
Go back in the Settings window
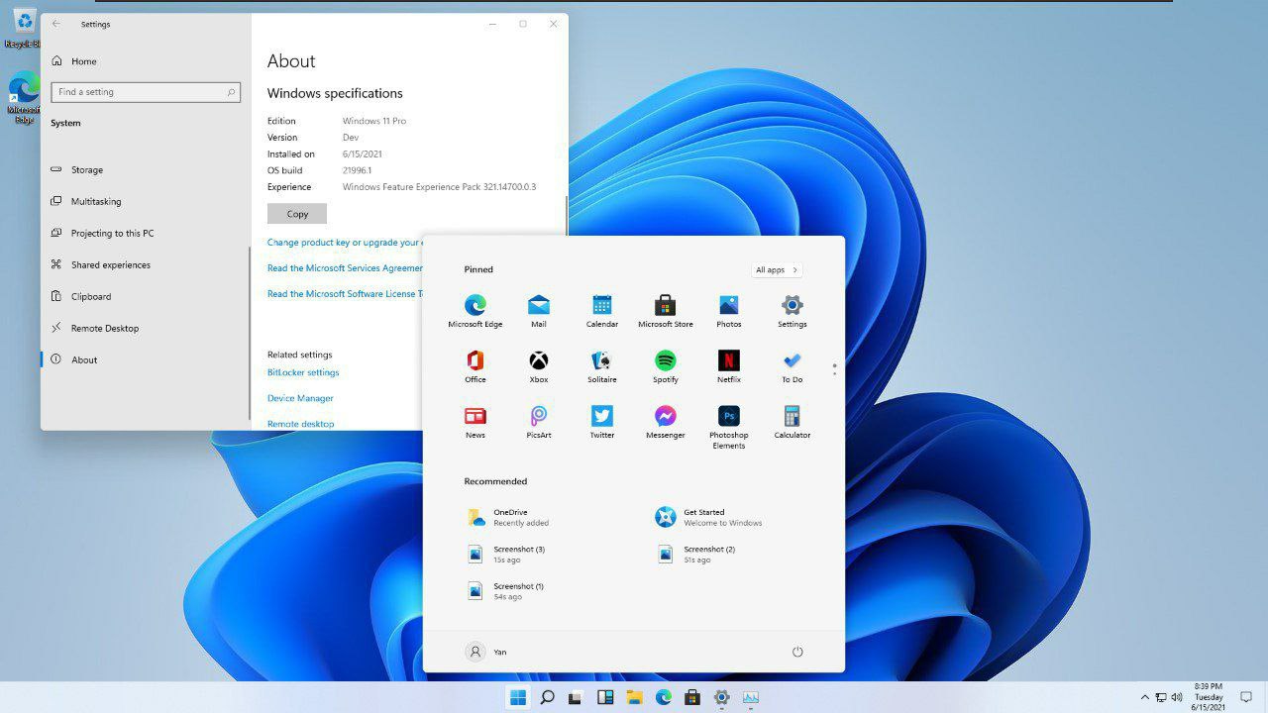(x=56, y=24)
